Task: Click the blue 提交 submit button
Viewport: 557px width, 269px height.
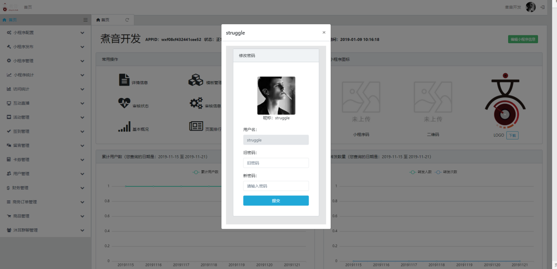Action: [x=276, y=201]
